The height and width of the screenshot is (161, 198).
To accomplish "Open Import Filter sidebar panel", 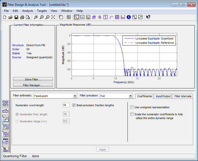I will [x=6, y=141].
